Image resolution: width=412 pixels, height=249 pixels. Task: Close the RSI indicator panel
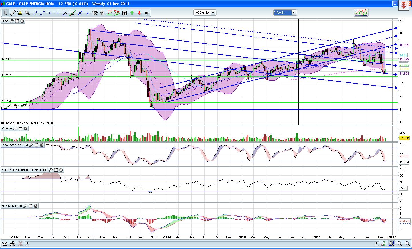[61, 170]
